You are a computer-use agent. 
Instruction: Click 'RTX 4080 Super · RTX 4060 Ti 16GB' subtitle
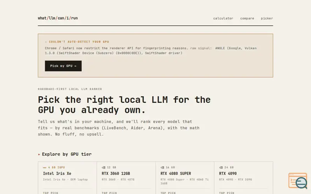tap(184, 181)
